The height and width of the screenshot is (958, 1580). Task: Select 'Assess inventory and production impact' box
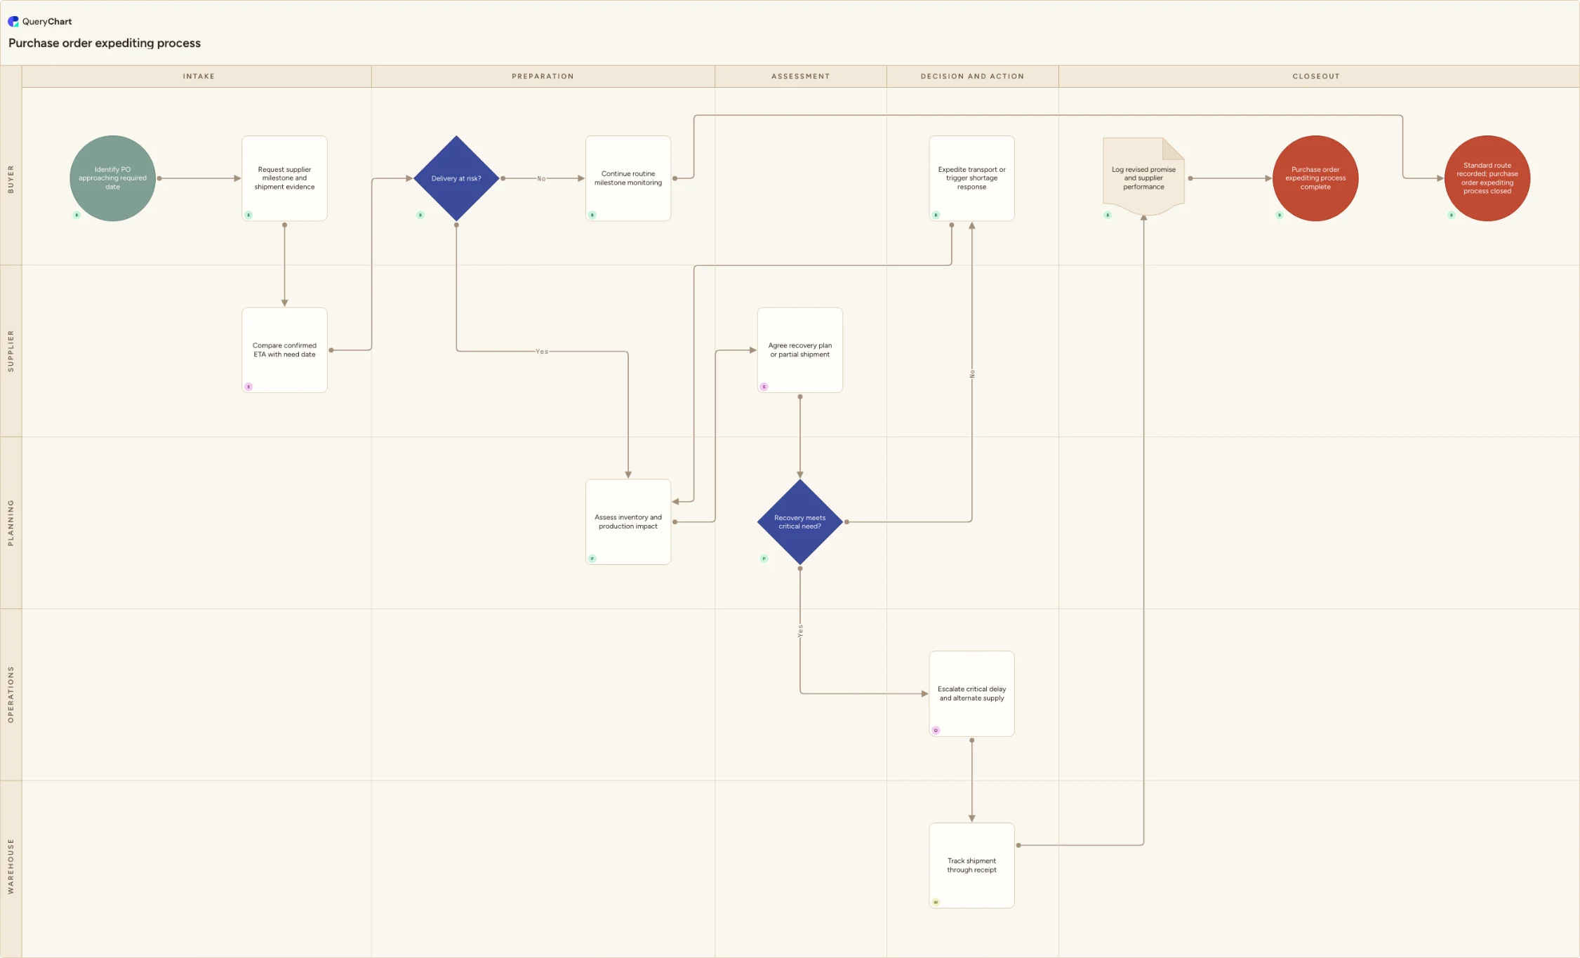point(628,522)
